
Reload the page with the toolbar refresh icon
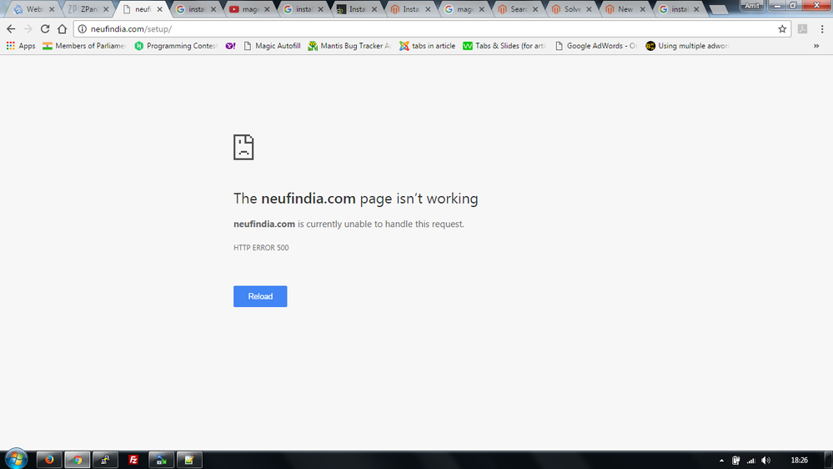pos(45,29)
